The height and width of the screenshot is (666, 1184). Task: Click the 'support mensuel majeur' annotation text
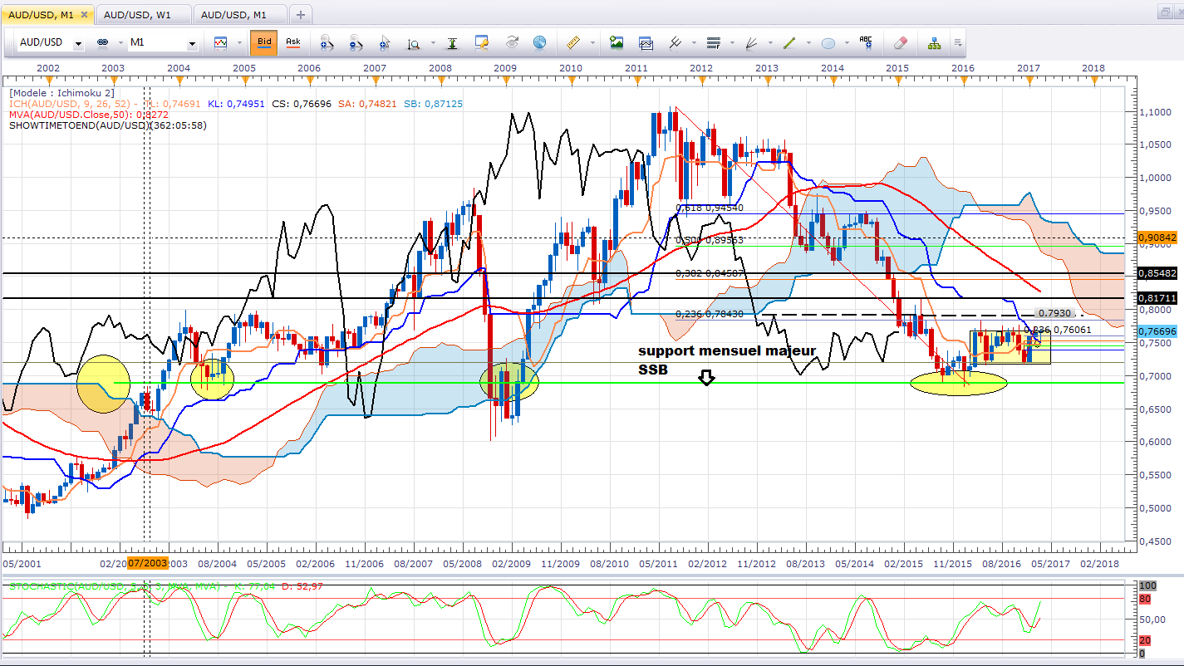pos(727,351)
